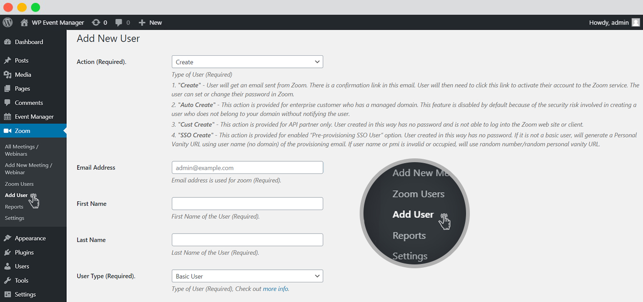Click the Users person icon
643x302 pixels.
7,266
